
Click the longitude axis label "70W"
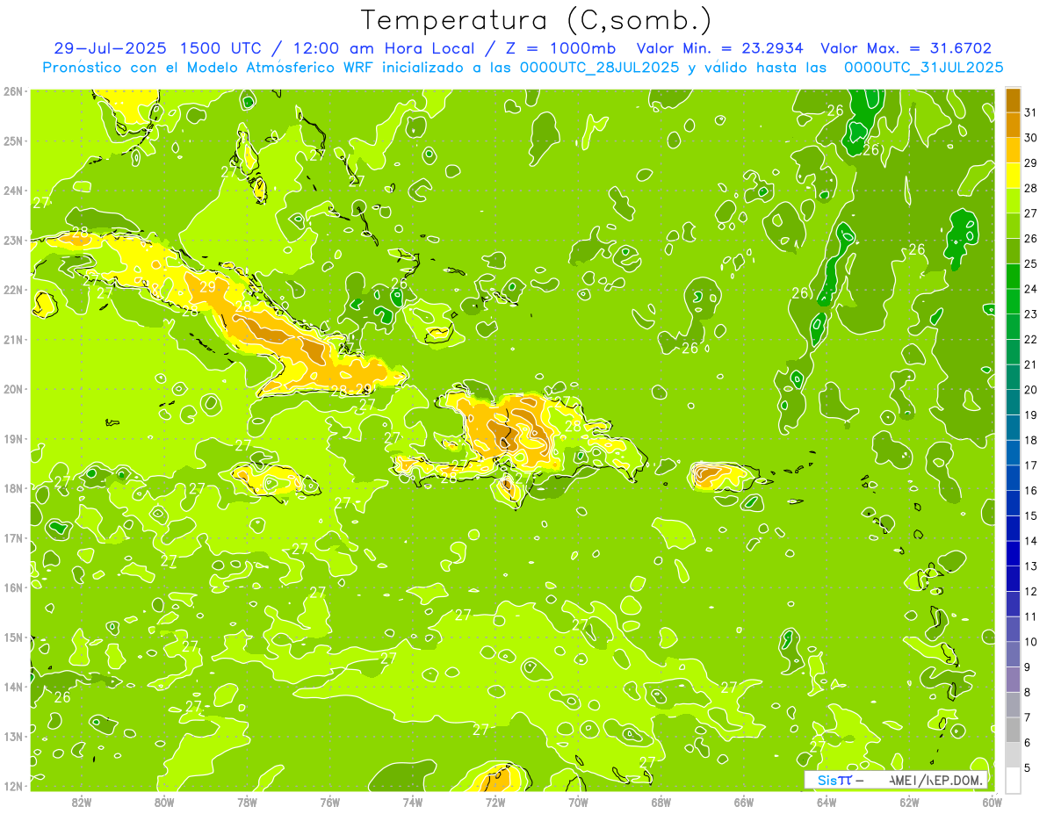tap(578, 802)
